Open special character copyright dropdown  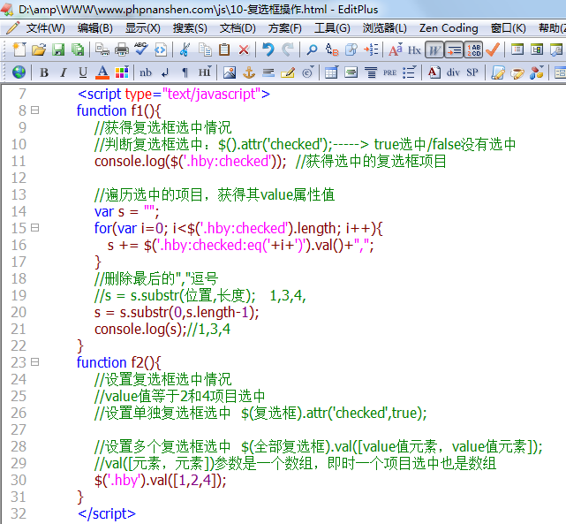pyautogui.click(x=308, y=72)
